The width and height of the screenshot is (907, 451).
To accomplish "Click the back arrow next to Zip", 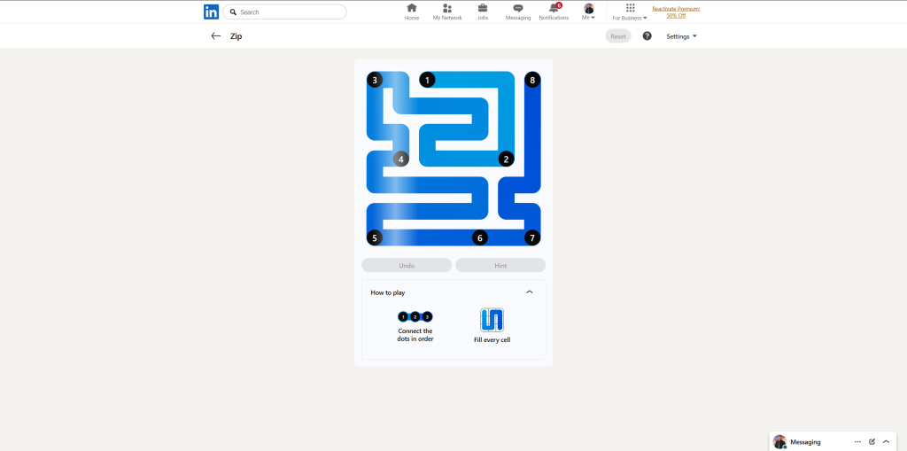I will tap(216, 36).
